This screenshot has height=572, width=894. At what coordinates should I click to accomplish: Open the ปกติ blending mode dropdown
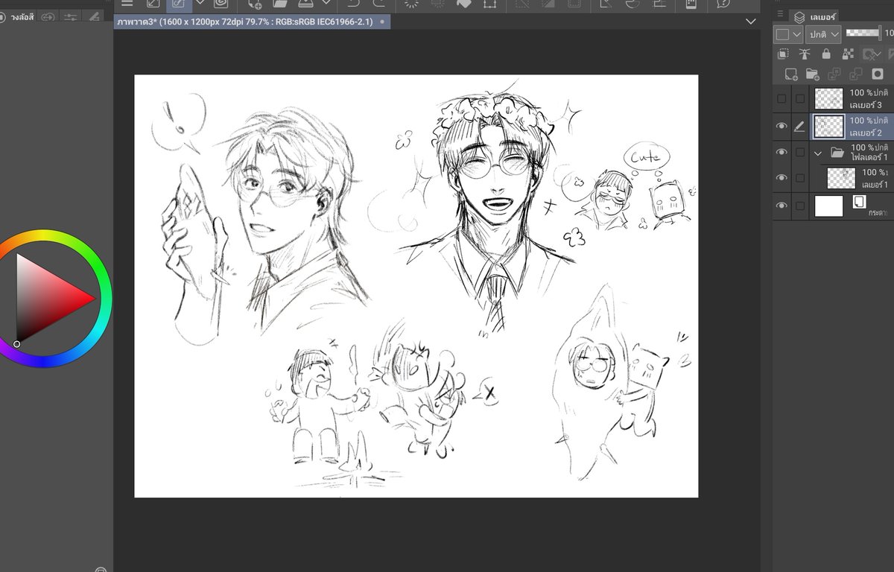pos(824,34)
